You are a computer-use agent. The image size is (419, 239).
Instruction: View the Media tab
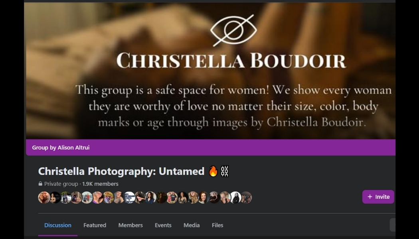(192, 225)
